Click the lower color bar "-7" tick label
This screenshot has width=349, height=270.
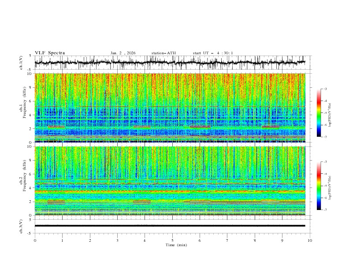[x=325, y=210]
